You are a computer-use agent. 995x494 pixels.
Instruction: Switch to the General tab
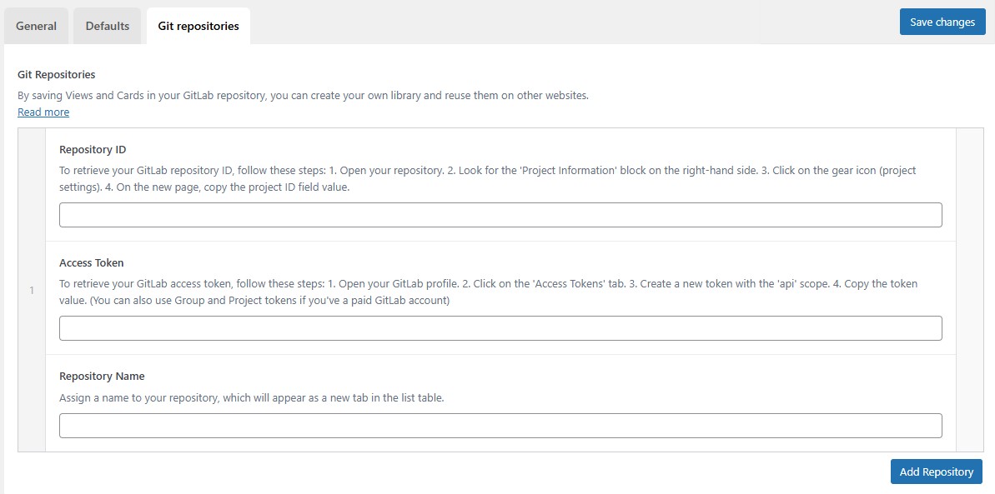[x=37, y=26]
